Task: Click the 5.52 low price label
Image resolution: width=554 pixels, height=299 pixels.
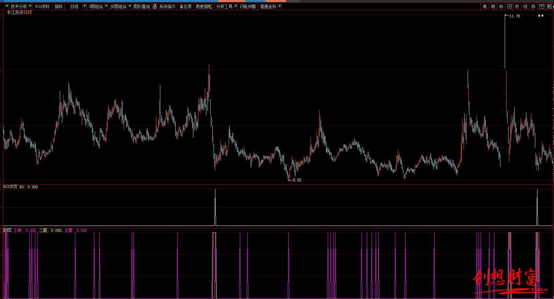Action: 297,180
